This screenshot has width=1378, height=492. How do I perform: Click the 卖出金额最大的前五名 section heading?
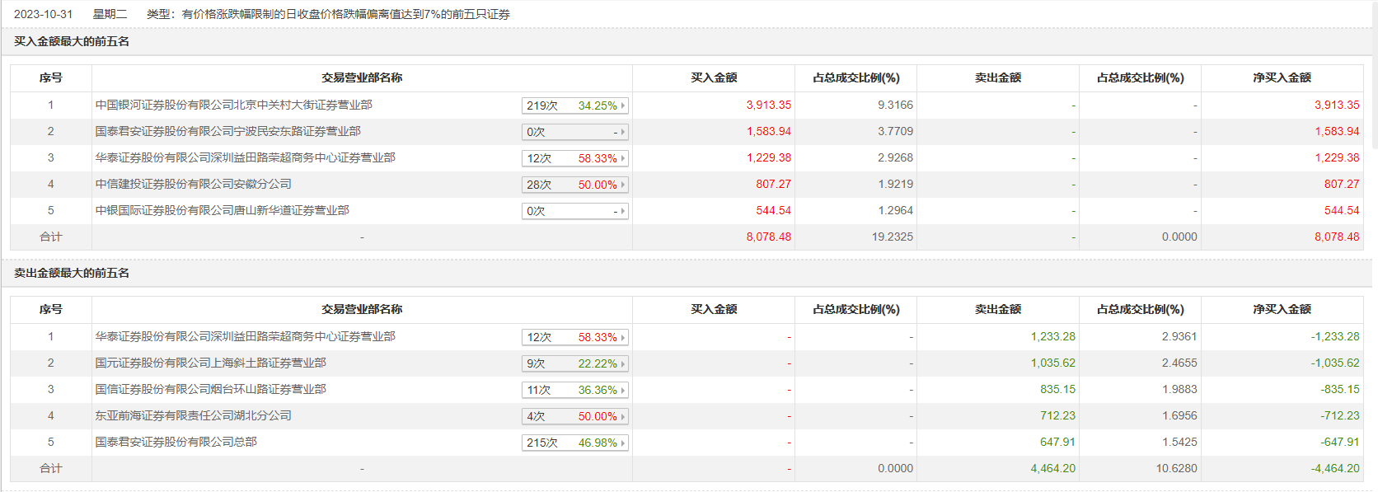pyautogui.click(x=72, y=273)
